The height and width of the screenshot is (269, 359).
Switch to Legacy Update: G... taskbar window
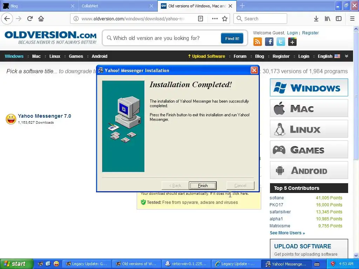tap(87, 264)
